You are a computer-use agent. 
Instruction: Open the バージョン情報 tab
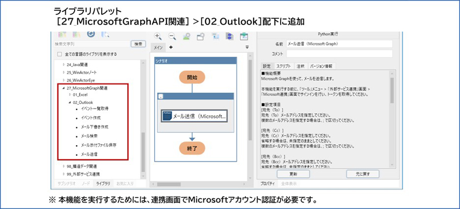click(x=321, y=66)
